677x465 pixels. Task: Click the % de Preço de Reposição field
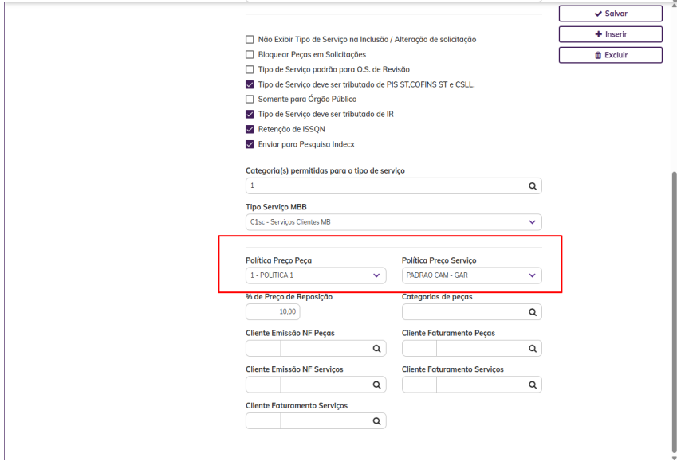click(x=273, y=311)
